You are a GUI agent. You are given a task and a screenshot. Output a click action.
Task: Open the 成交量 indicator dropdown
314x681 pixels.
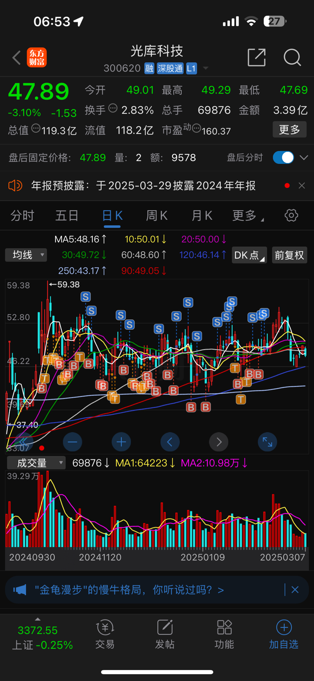pos(36,463)
